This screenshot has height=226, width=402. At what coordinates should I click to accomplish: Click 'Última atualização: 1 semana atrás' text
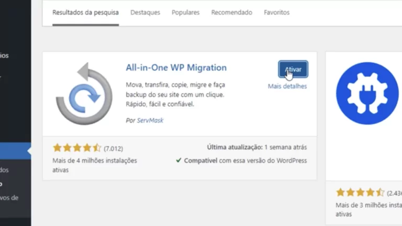pos(257,148)
